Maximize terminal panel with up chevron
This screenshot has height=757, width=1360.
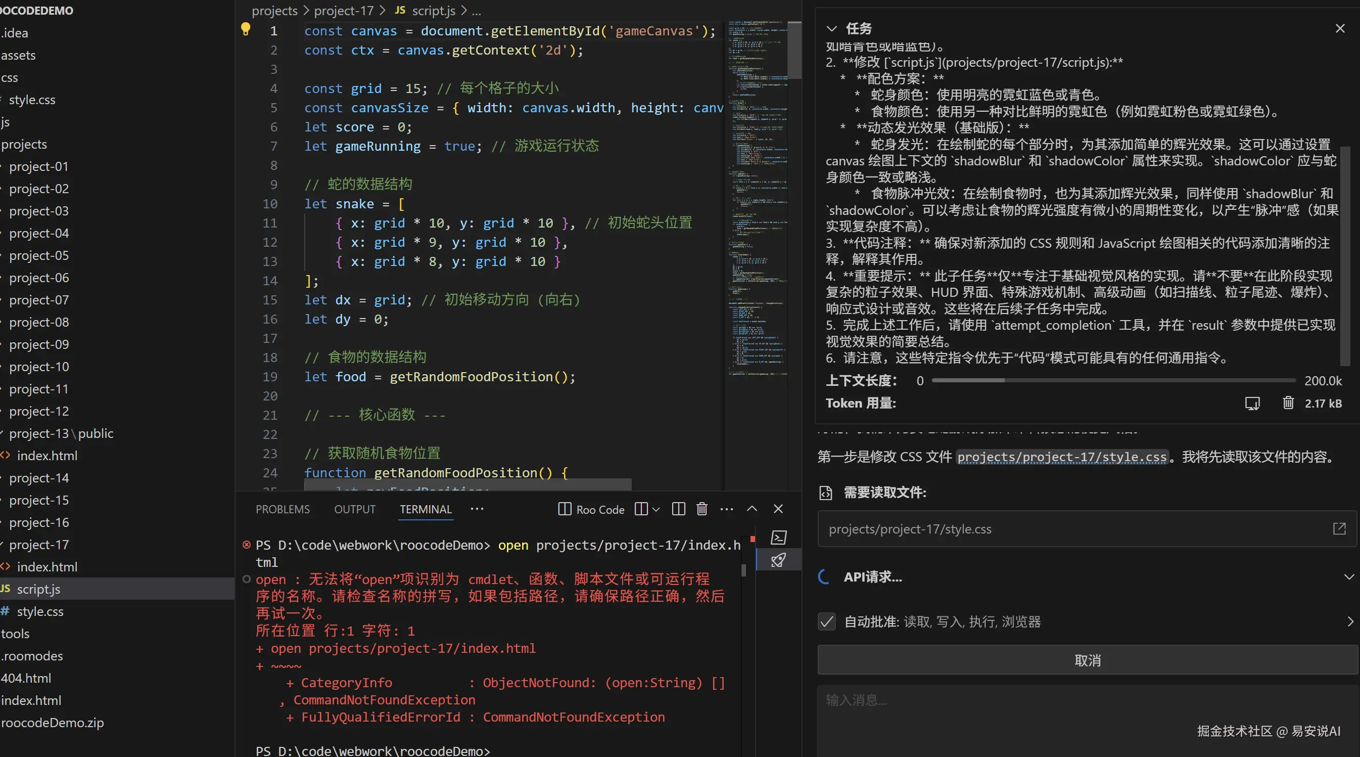point(752,509)
